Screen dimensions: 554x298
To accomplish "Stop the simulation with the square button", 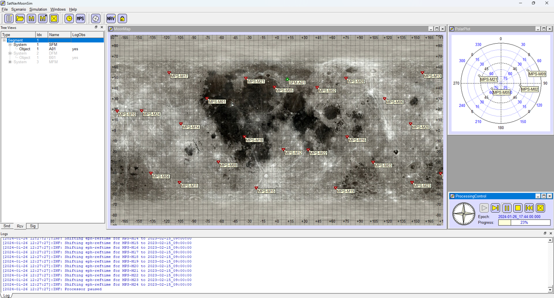I will (x=518, y=208).
